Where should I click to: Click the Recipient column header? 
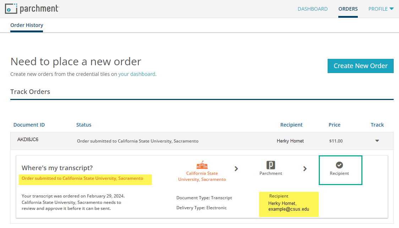[291, 125]
